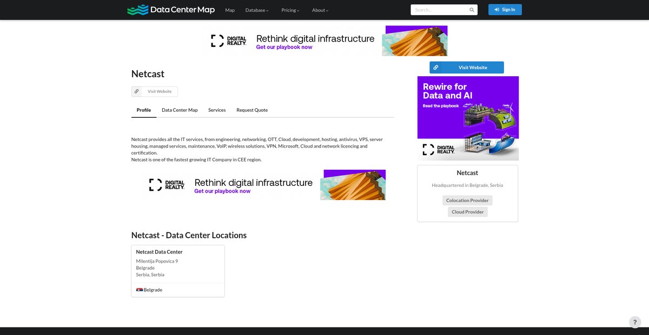Switch to the Data Center Map tab
649x335 pixels.
[180, 110]
